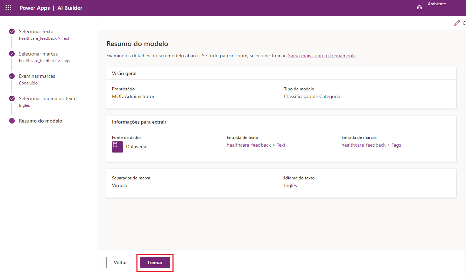Click the Entrada de texto label
Viewport: 466px width, 274px height.
tap(242, 138)
